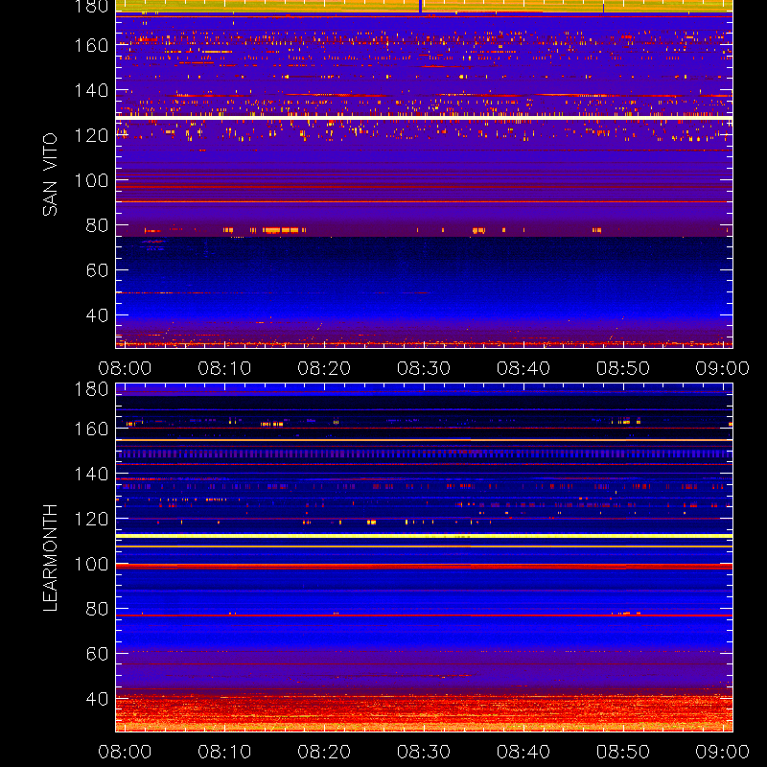
Task: Click the bright white band in San Vito spectrogram
Action: tap(424, 118)
